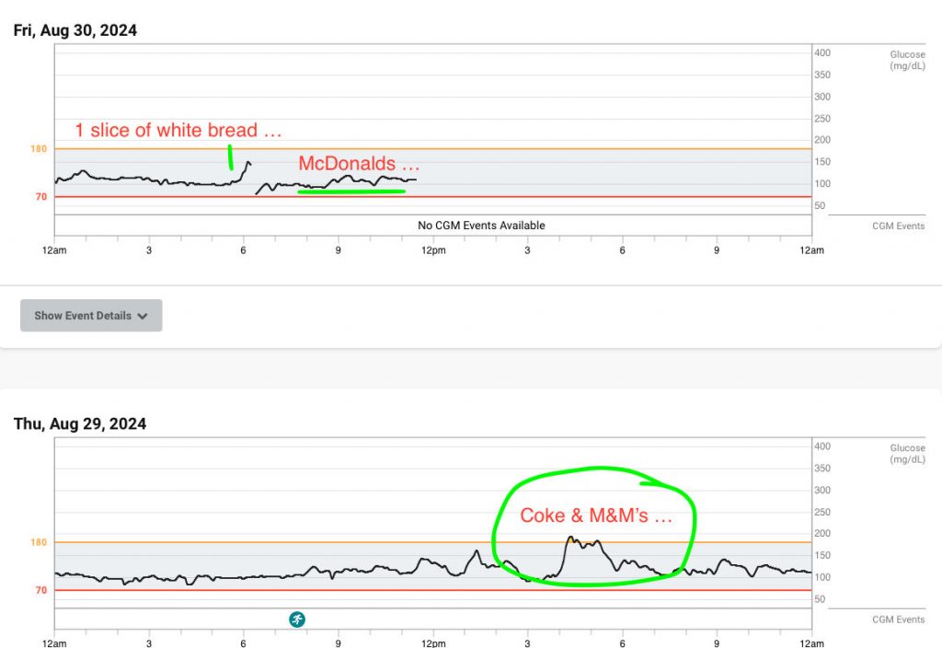Viewport: 942px width, 648px height.
Task: Click the '1 slice of white bread' annotation
Action: 178,131
